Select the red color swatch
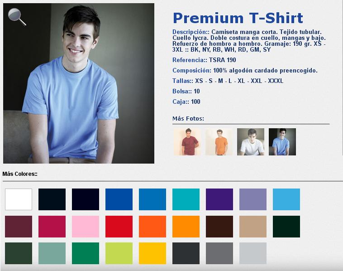This screenshot has width=343, height=271. click(119, 227)
